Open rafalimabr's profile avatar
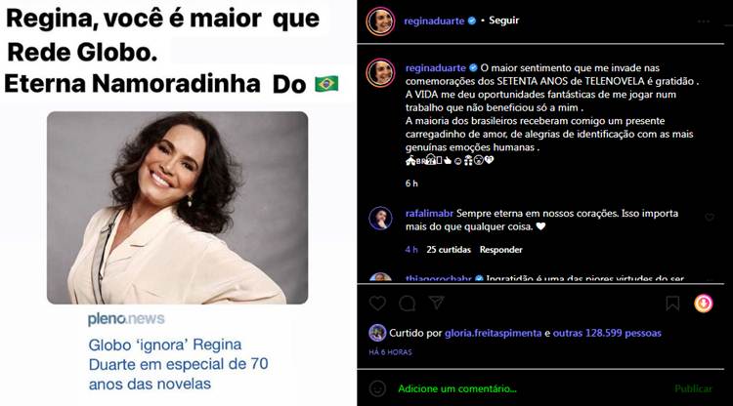The height and width of the screenshot is (406, 733). pyautogui.click(x=380, y=219)
